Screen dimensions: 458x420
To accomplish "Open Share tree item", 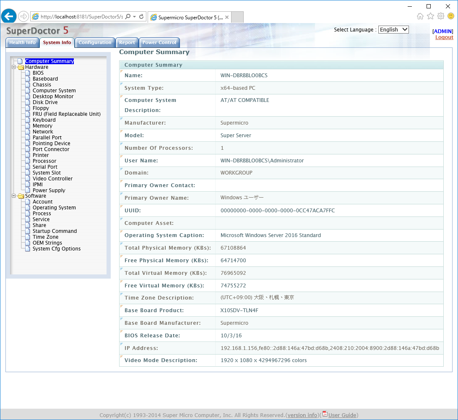I will point(39,225).
